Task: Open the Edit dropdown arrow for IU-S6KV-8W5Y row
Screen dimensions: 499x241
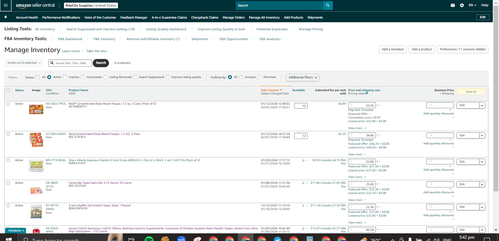Action: (x=482, y=135)
